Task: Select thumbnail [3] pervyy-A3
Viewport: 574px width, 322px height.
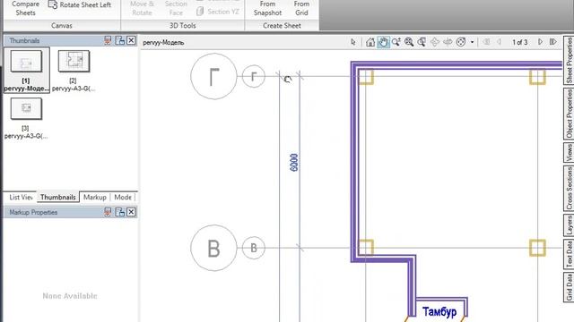Action: click(26, 118)
